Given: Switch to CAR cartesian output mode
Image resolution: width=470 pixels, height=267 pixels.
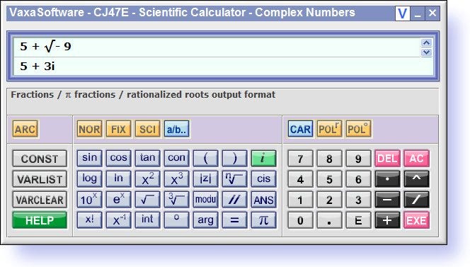Looking at the screenshot, I should [x=300, y=129].
